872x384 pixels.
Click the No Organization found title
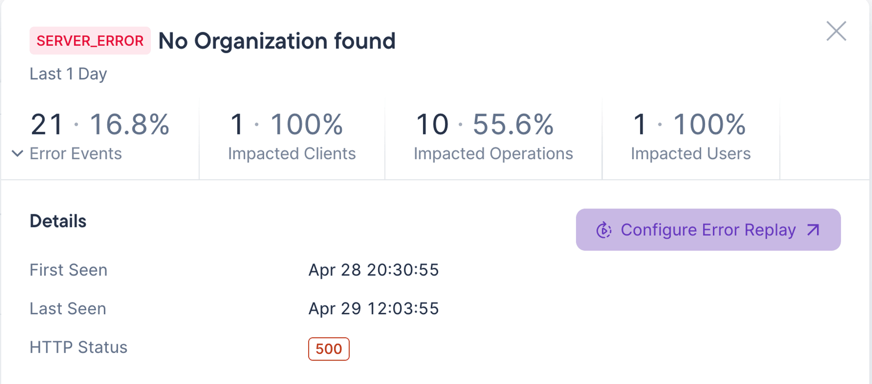[x=277, y=41]
